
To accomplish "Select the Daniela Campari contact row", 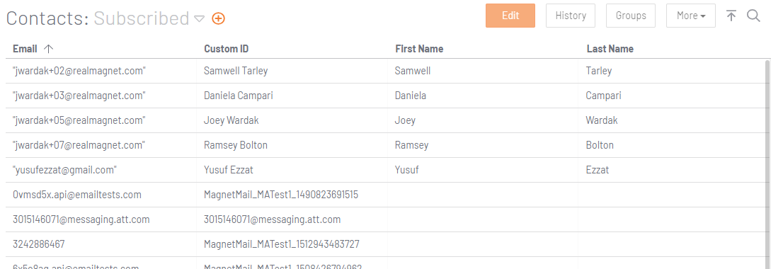I will tap(386, 96).
